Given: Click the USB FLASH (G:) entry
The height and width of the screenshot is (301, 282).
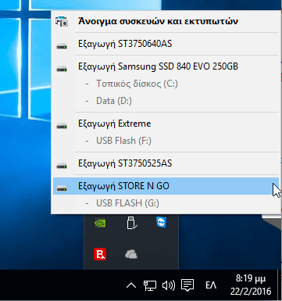Looking at the screenshot, I should coord(127,203).
